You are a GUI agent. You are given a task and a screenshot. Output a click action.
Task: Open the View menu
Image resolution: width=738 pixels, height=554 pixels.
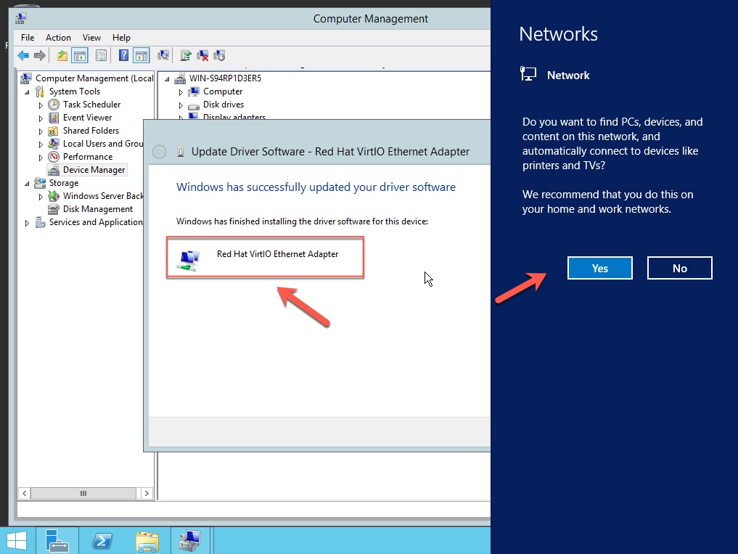coord(91,38)
